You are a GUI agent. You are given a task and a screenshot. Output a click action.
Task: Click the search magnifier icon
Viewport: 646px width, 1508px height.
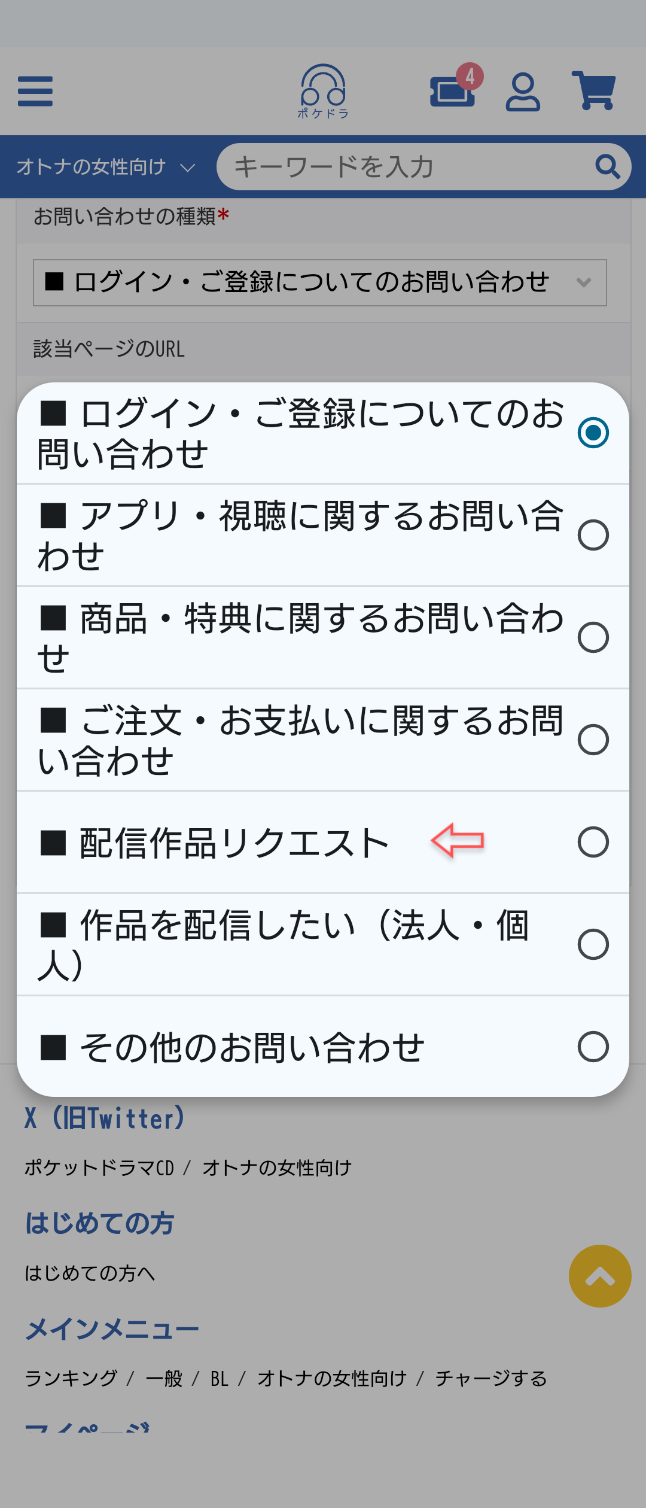tap(608, 166)
